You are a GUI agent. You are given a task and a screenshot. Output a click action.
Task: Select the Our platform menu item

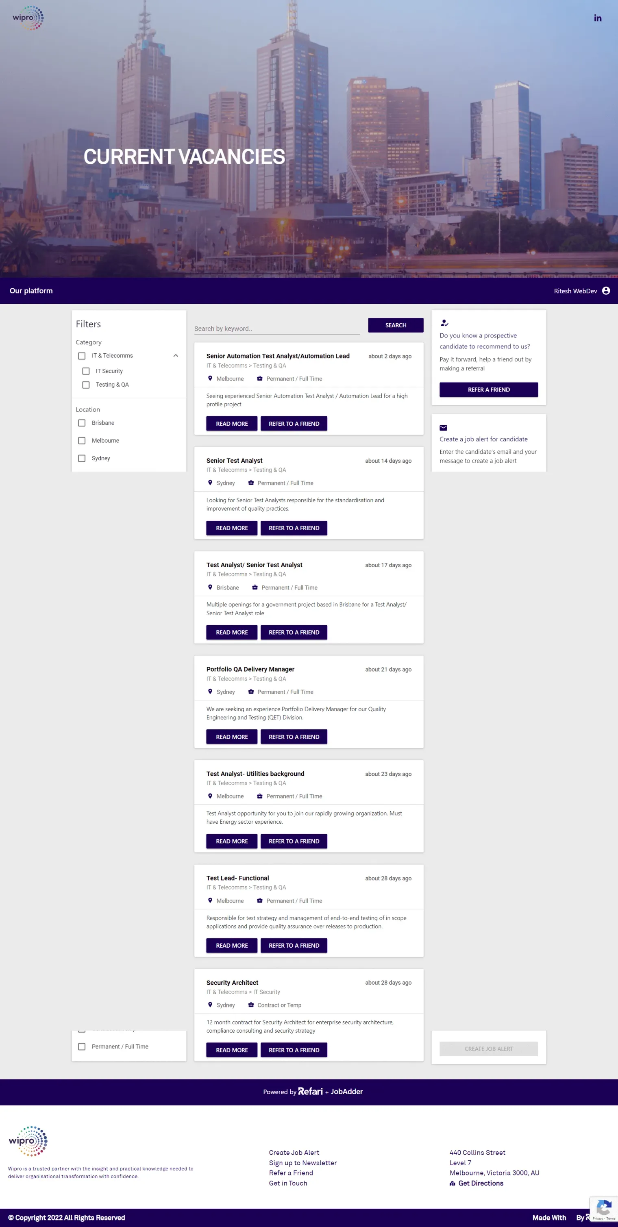pos(31,291)
